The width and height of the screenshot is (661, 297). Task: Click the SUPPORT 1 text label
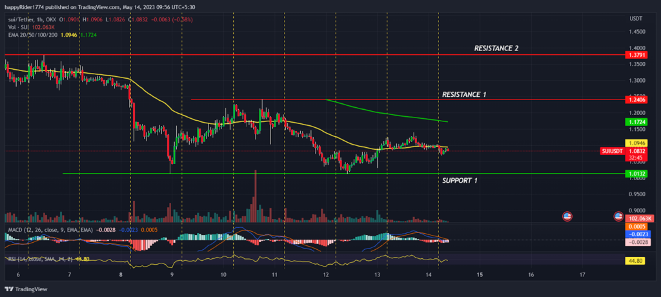click(460, 181)
